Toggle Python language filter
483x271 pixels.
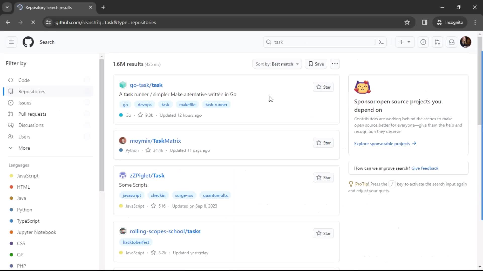pyautogui.click(x=25, y=210)
